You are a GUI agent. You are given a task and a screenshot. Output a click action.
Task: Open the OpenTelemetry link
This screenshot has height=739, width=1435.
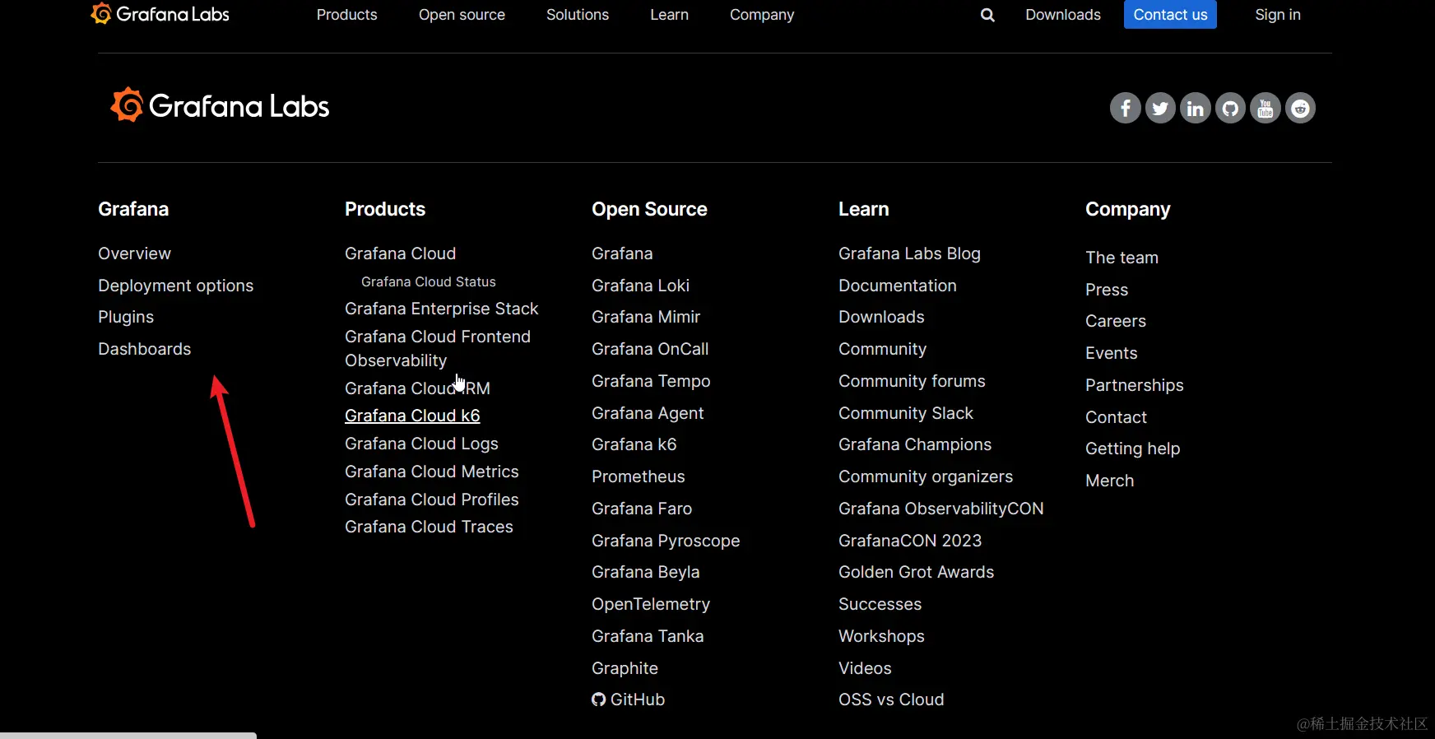click(651, 604)
